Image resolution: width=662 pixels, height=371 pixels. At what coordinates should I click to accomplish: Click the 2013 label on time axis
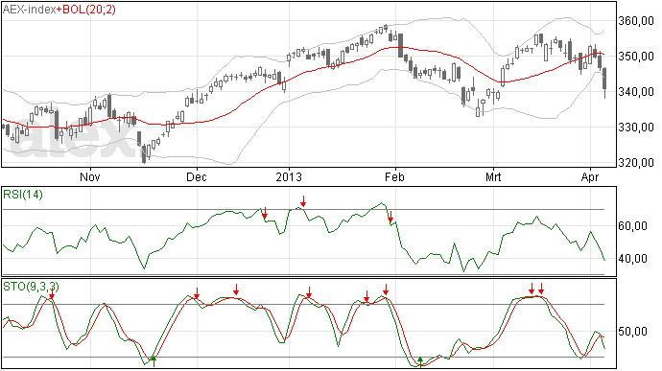point(289,176)
